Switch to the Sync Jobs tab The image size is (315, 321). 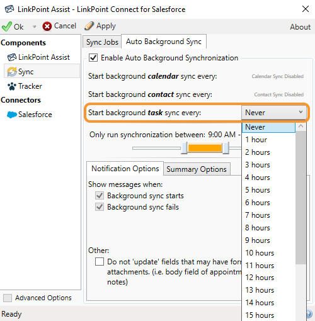pos(102,42)
